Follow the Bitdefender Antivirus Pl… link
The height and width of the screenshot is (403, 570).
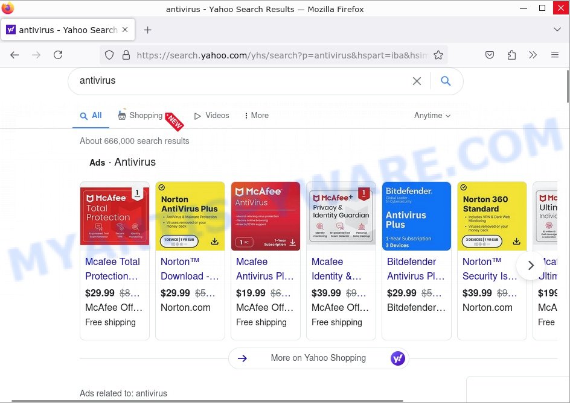[x=416, y=269]
